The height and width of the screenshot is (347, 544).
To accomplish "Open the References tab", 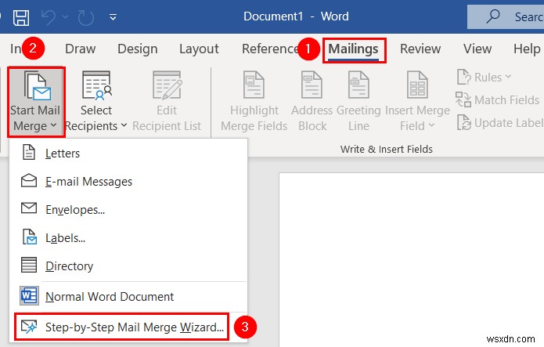I will tap(269, 49).
